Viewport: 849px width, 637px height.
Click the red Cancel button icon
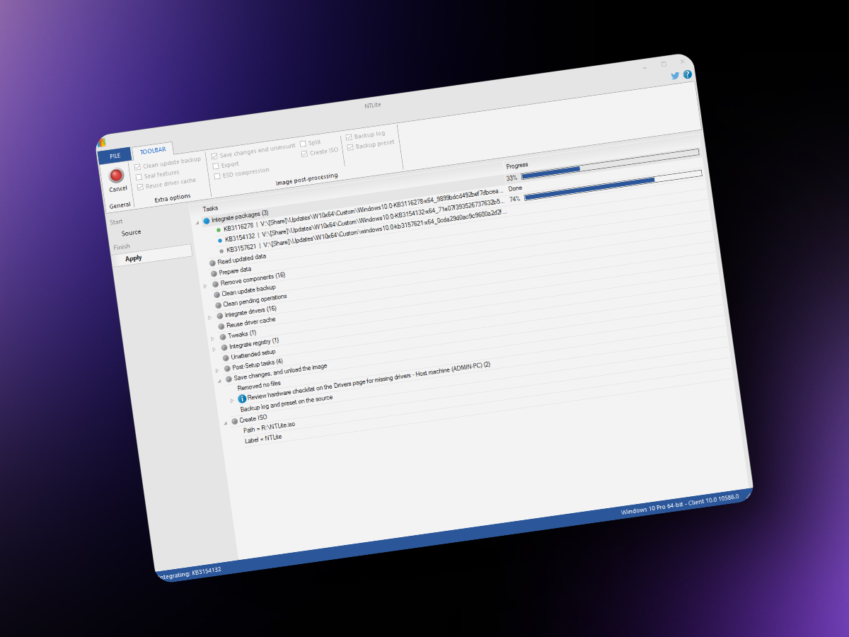tap(117, 176)
